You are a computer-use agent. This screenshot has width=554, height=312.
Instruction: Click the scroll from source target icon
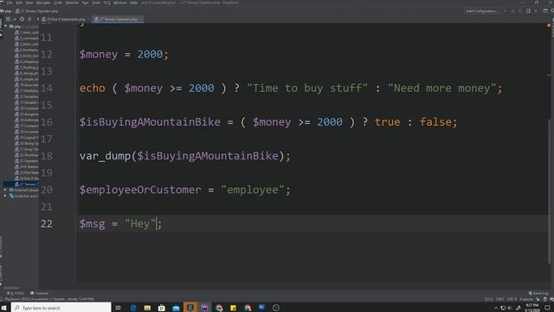(x=22, y=19)
